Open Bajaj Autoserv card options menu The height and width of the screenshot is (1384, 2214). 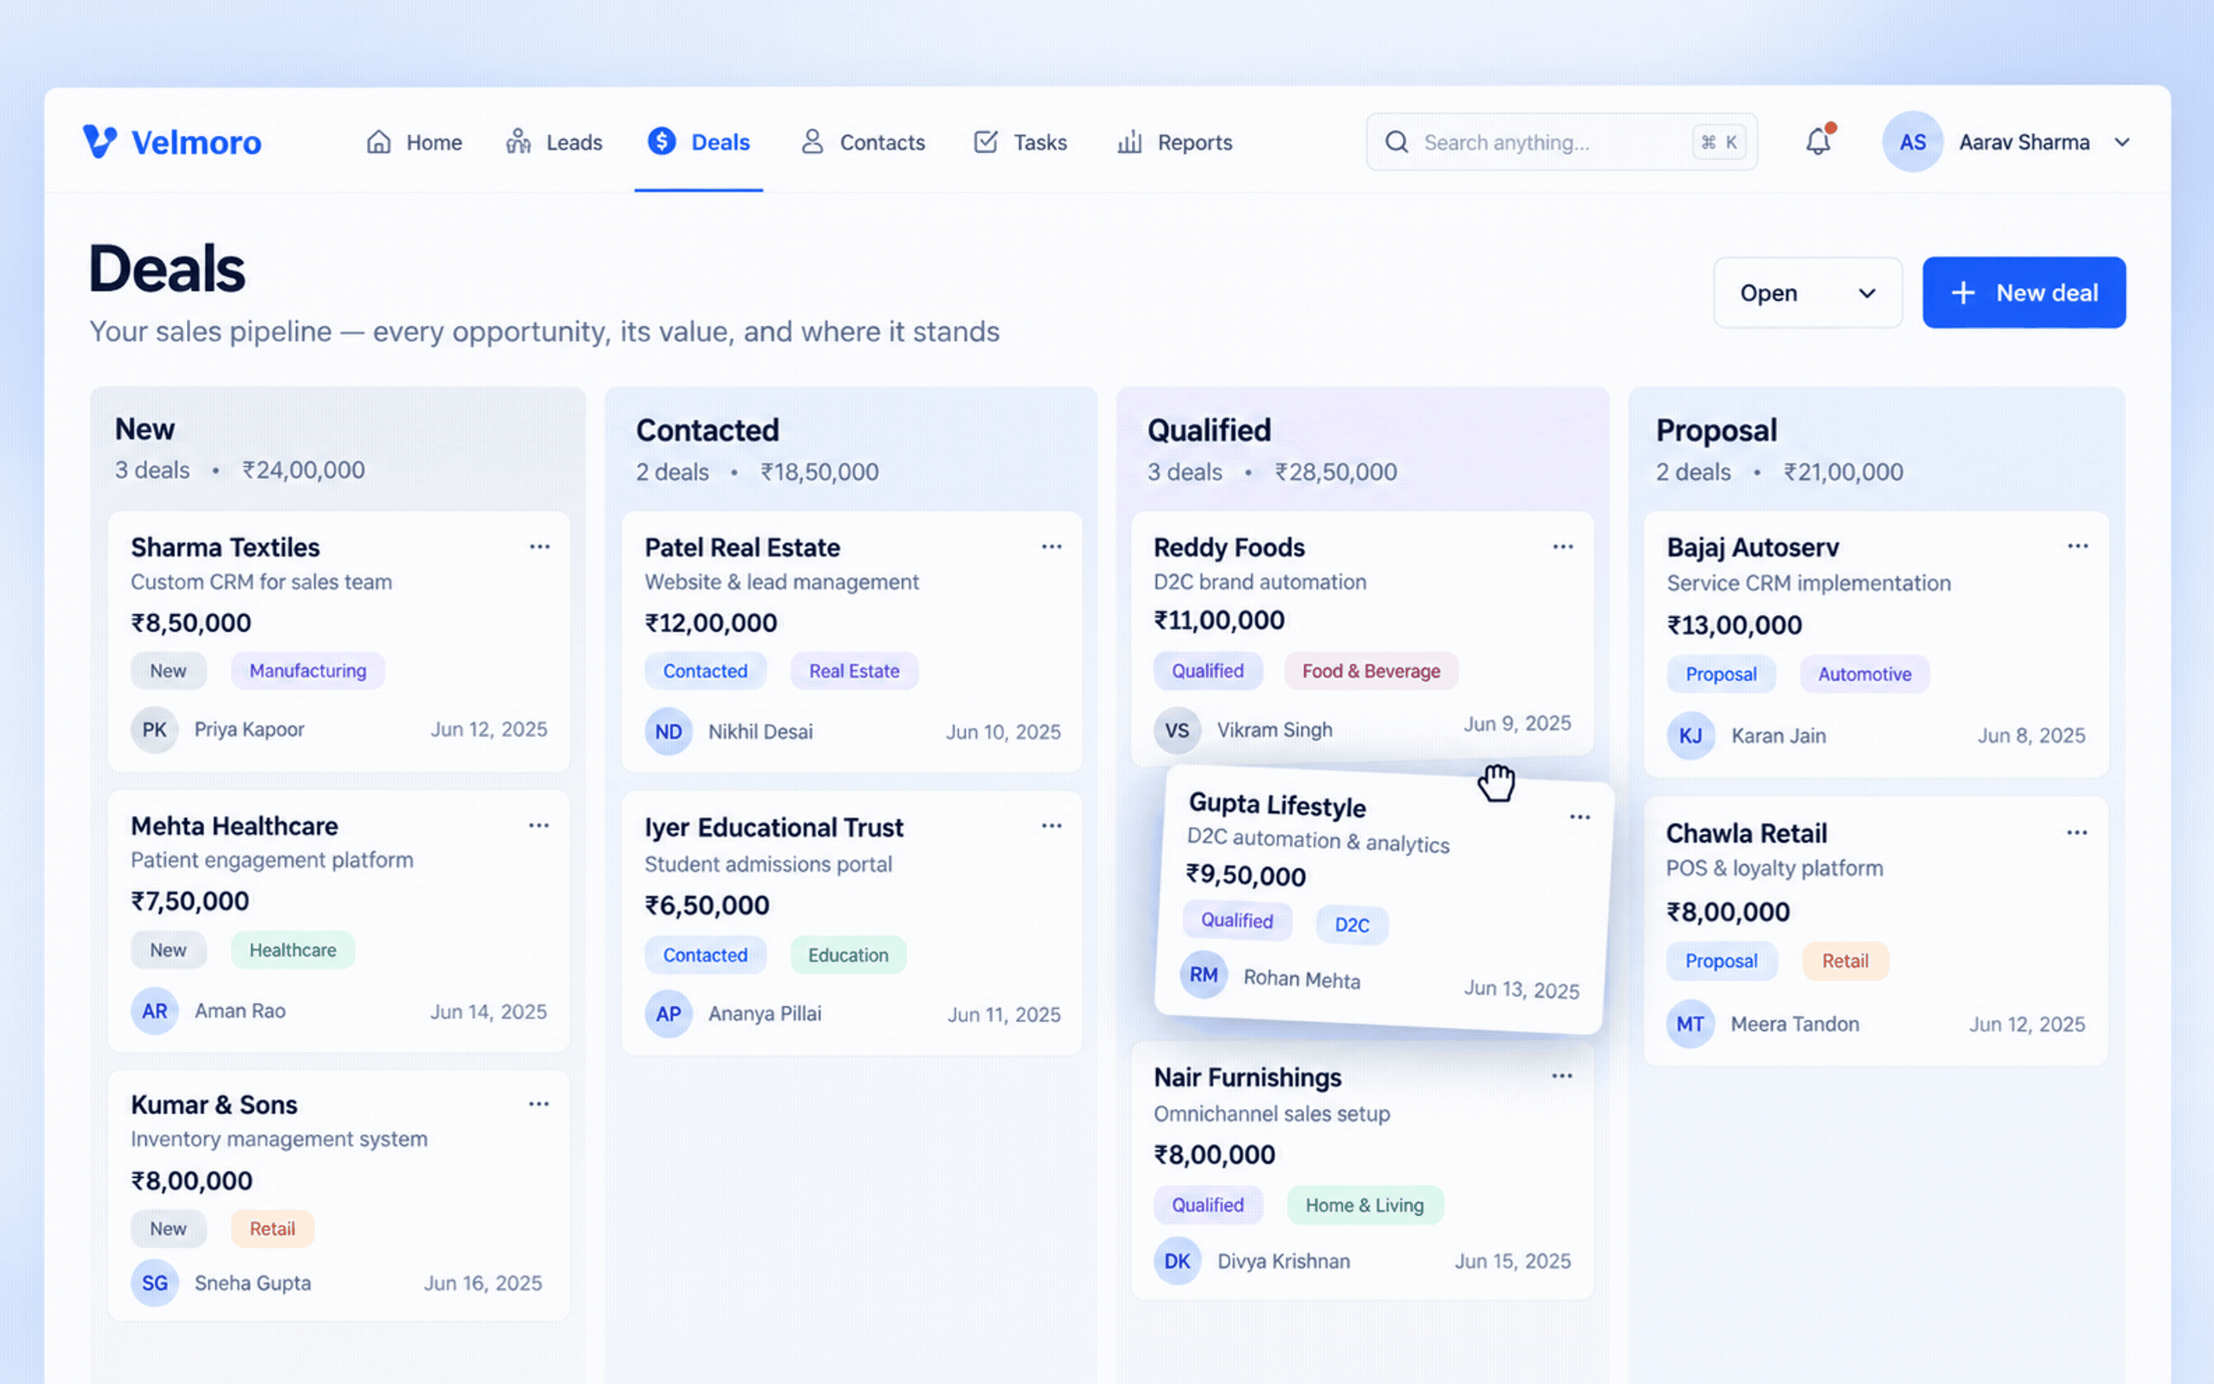coord(2078,545)
